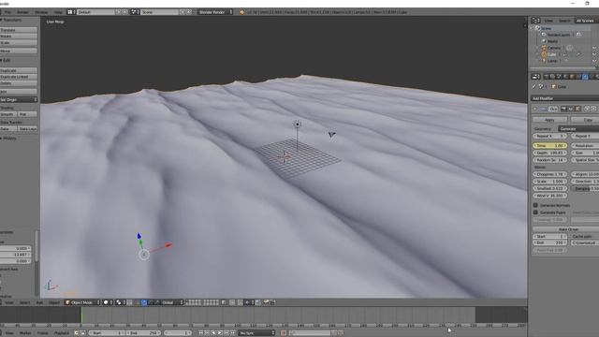599x337 pixels.
Task: Open the Scene selector field
Action: point(159,12)
